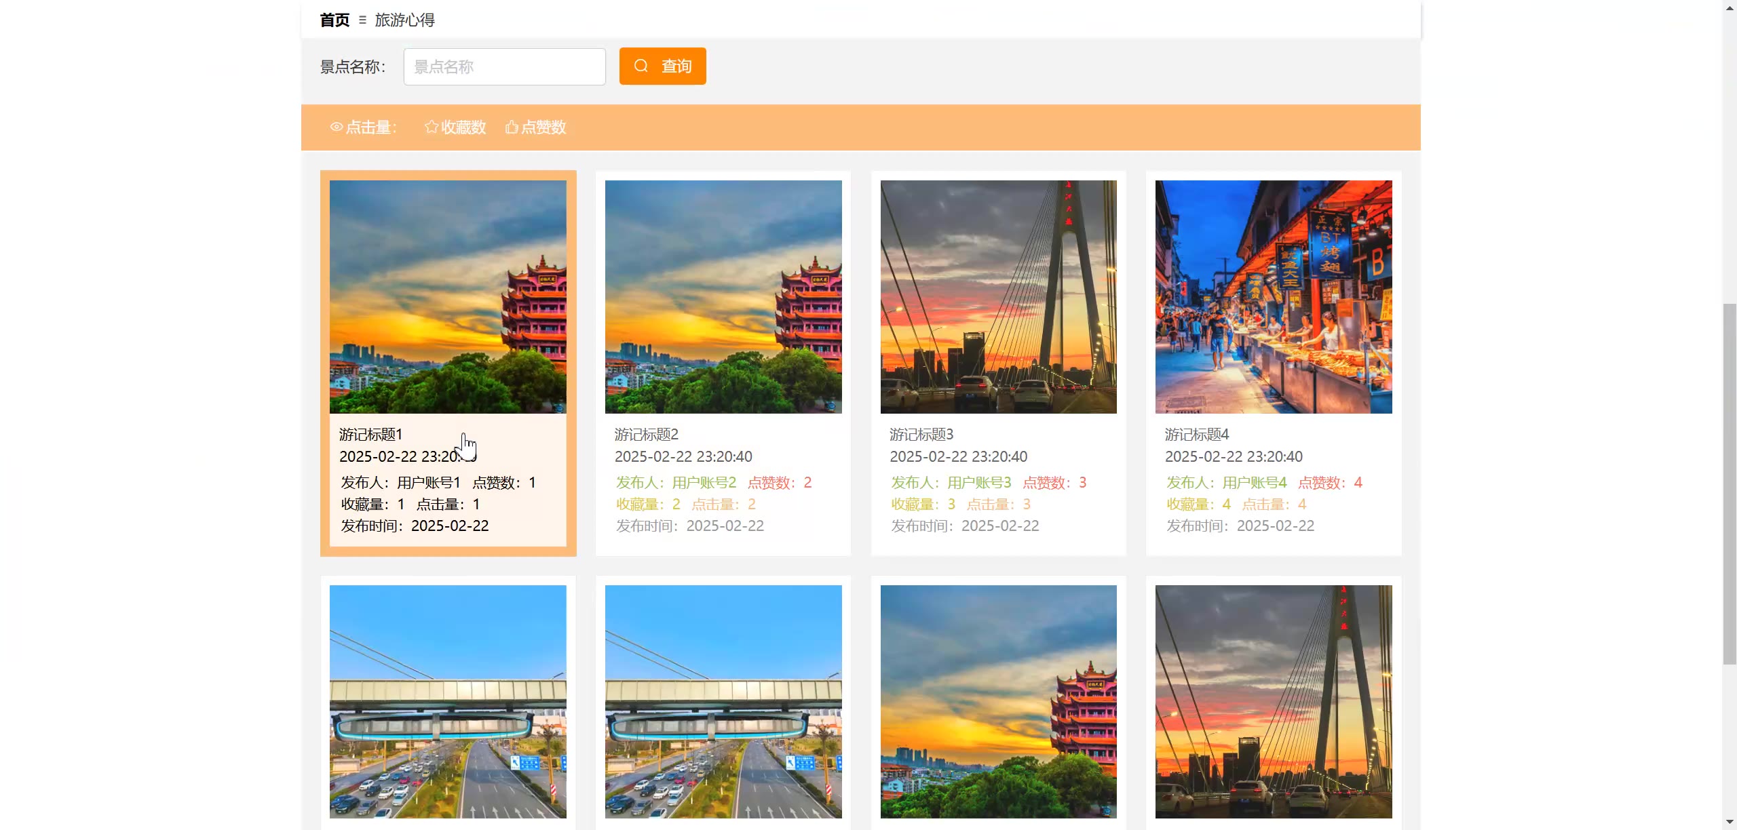
Task: Click the 游记标题4 title text
Action: coord(1197,434)
